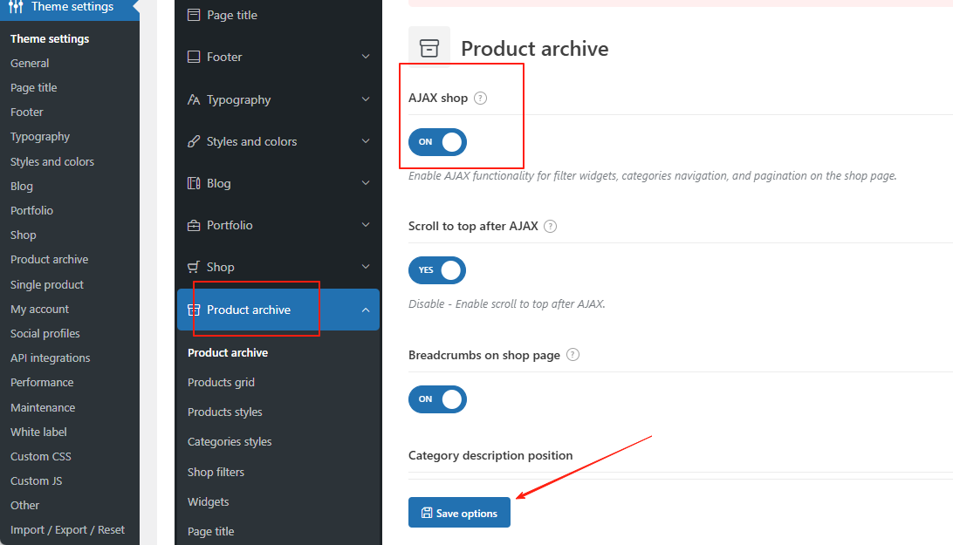This screenshot has height=545, width=953.
Task: Click the Save options button
Action: (x=459, y=513)
